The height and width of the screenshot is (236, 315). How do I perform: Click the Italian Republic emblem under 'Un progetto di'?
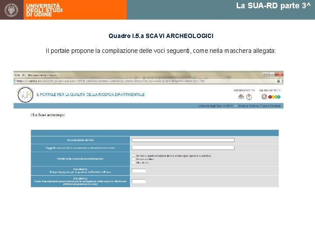264,97
